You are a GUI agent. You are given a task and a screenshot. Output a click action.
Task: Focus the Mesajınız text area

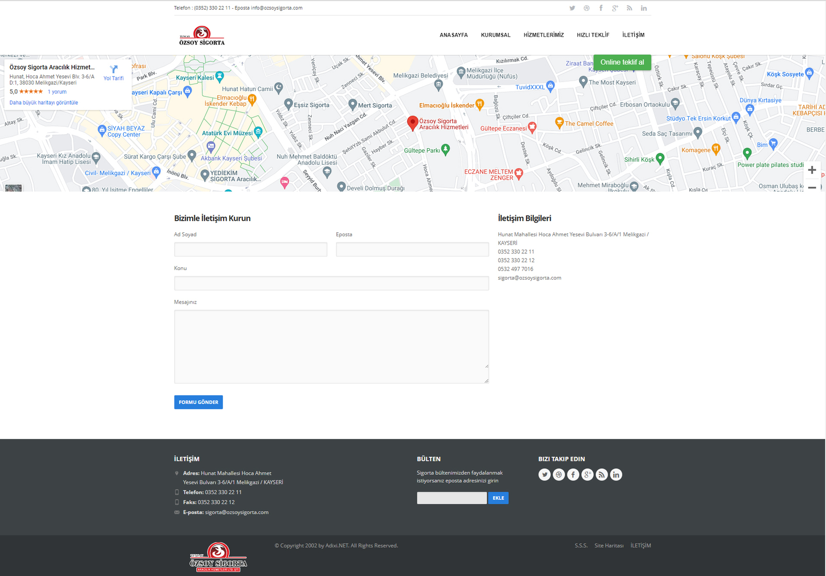click(331, 347)
